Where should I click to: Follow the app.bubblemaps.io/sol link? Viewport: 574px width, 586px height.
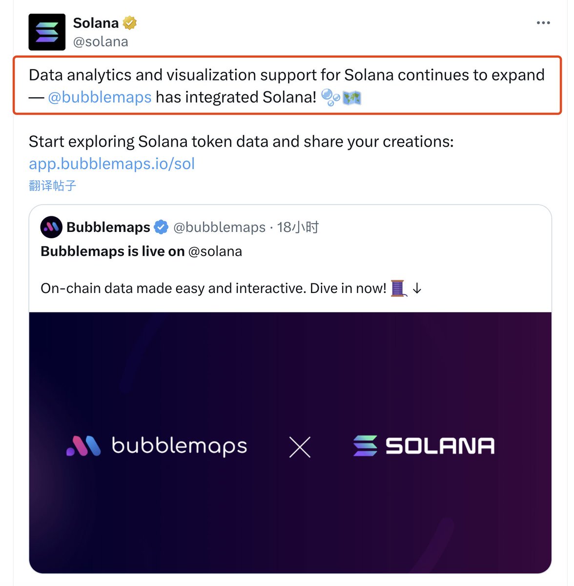[x=112, y=164]
